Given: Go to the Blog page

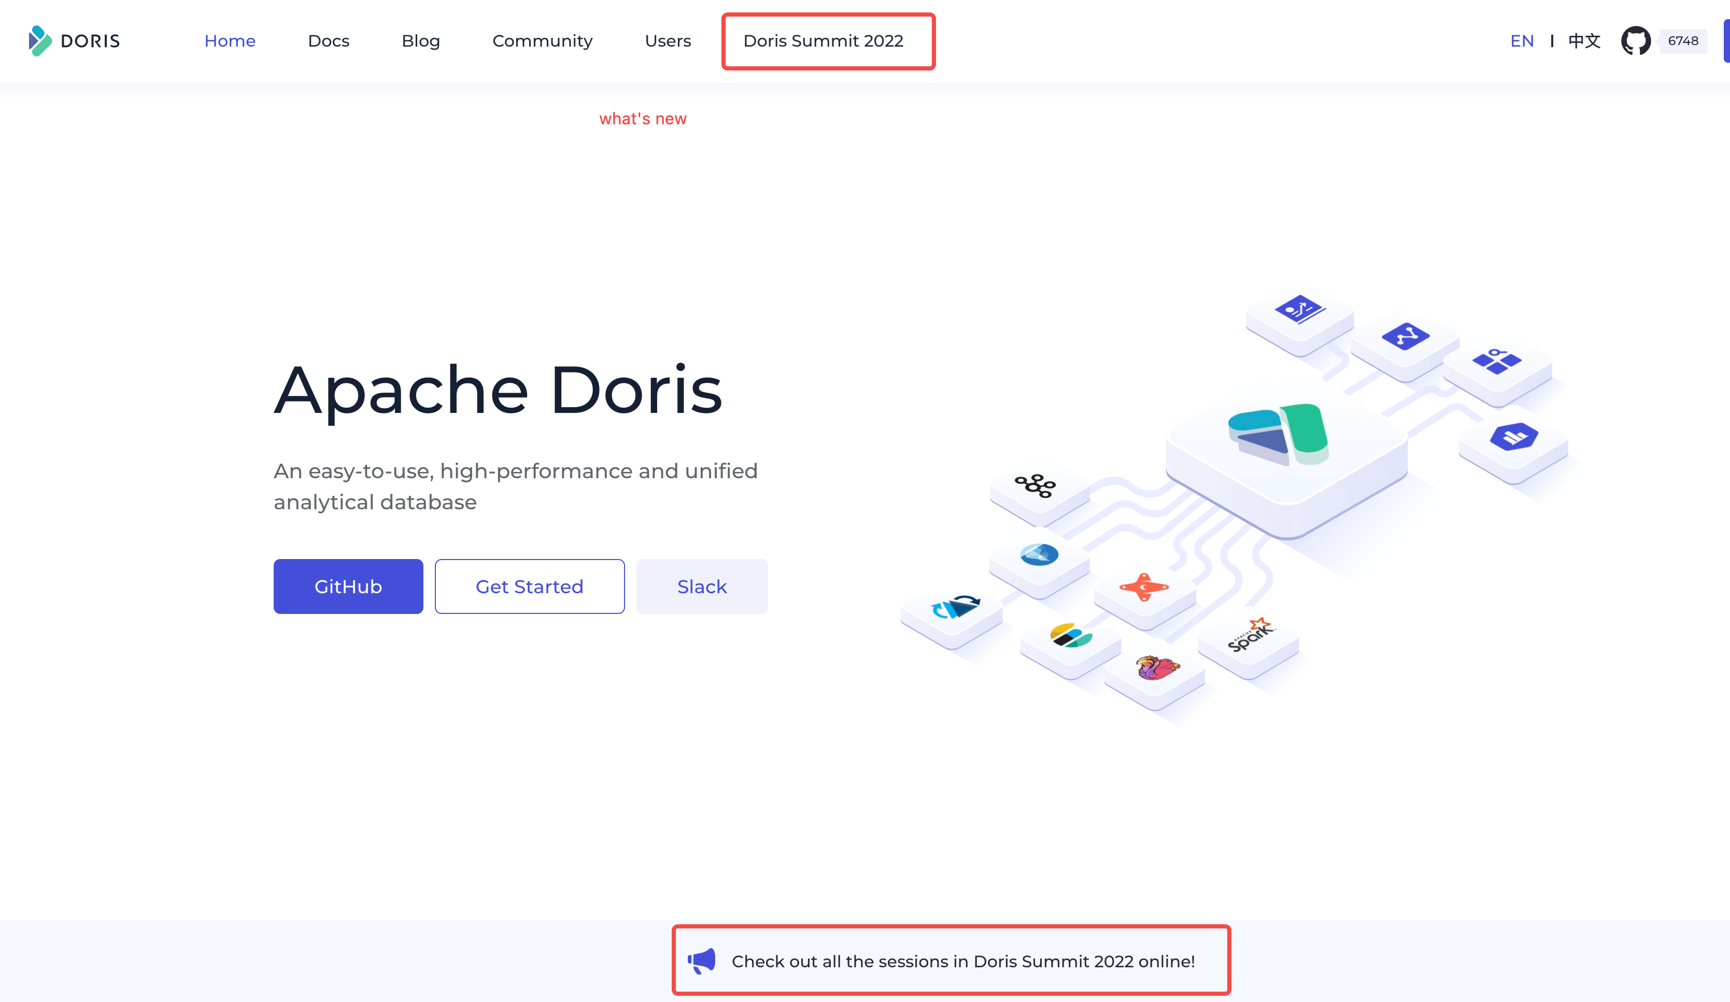Looking at the screenshot, I should pyautogui.click(x=420, y=41).
